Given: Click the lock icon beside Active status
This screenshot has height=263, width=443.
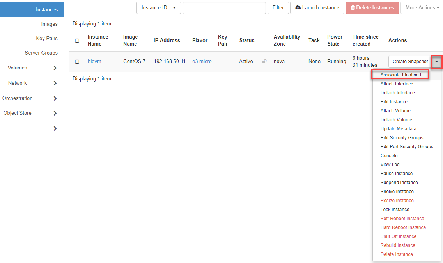Looking at the screenshot, I should 264,61.
